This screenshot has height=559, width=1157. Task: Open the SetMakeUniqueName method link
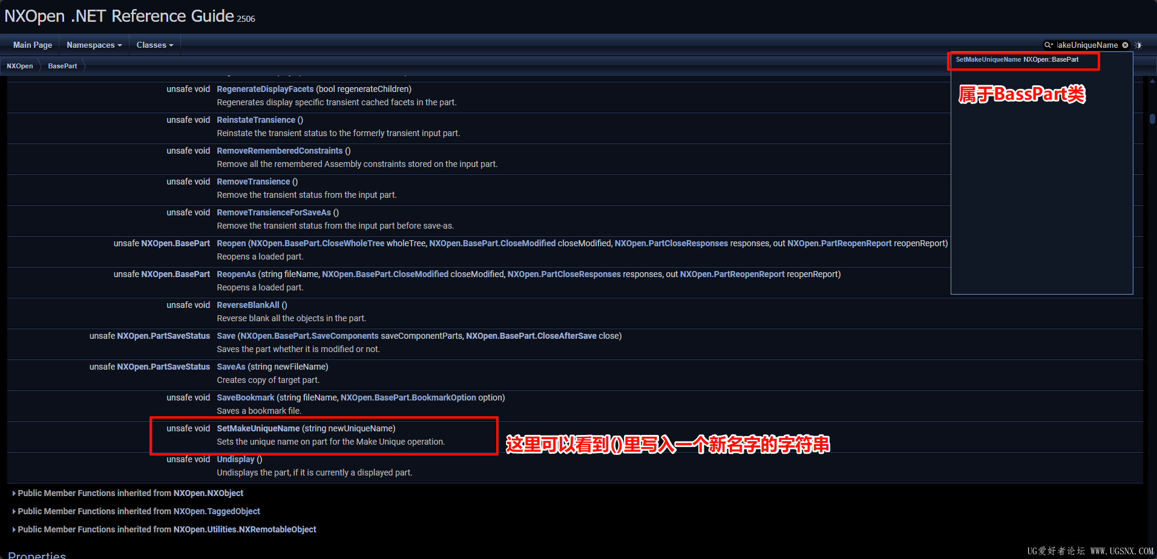(258, 428)
